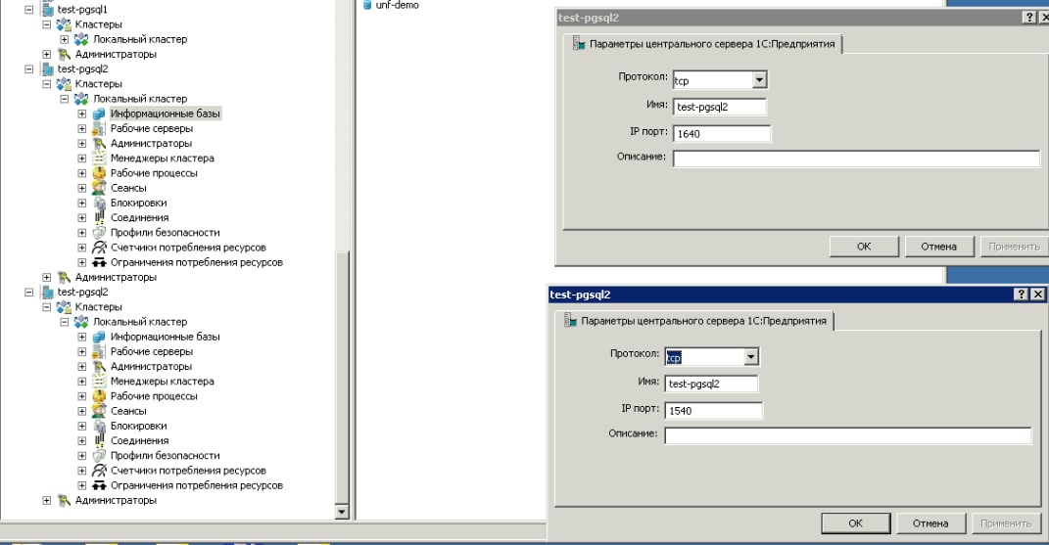This screenshot has width=1049, height=545.
Task: Click Информационные базы icon in lower test-pgsql2 branch
Action: click(x=99, y=337)
